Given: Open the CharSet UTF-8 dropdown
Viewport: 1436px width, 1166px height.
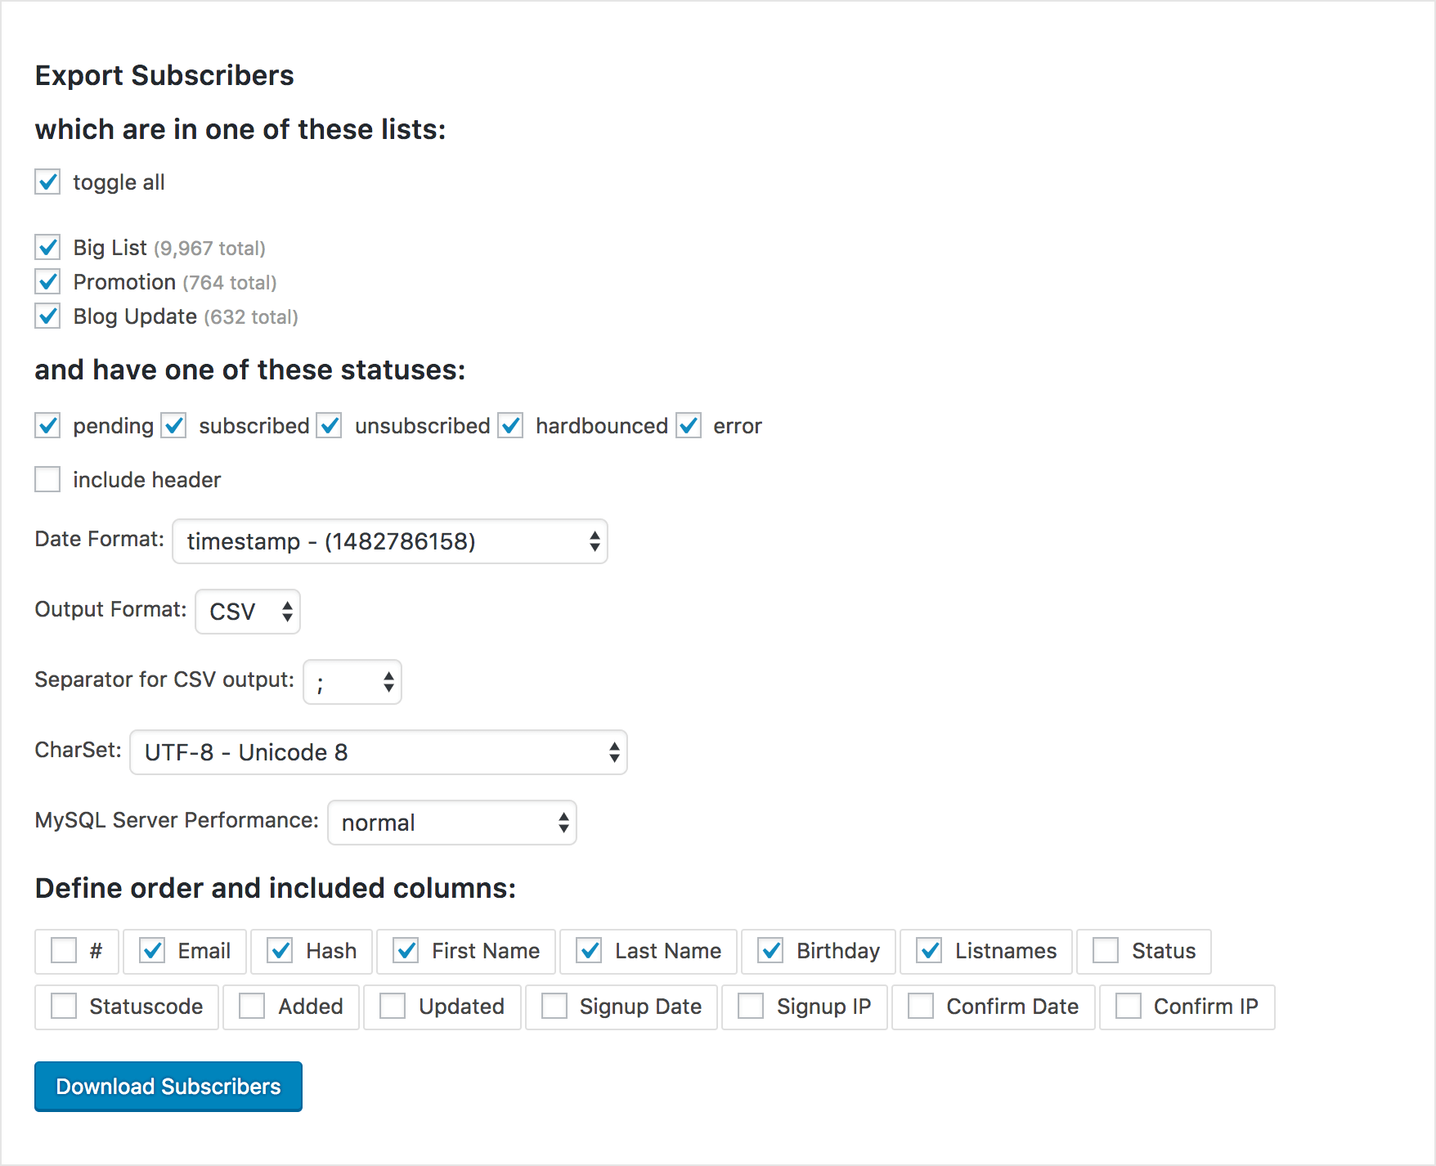Looking at the screenshot, I should tap(379, 752).
